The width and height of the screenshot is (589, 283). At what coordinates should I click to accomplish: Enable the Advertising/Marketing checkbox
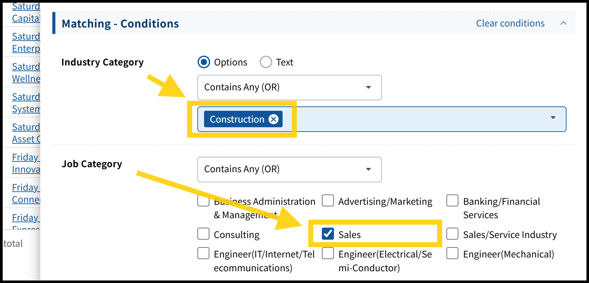[x=328, y=201]
